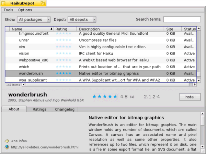206x154 pixels.
Task: Open the Depot selection dropdown
Action: (x=82, y=20)
